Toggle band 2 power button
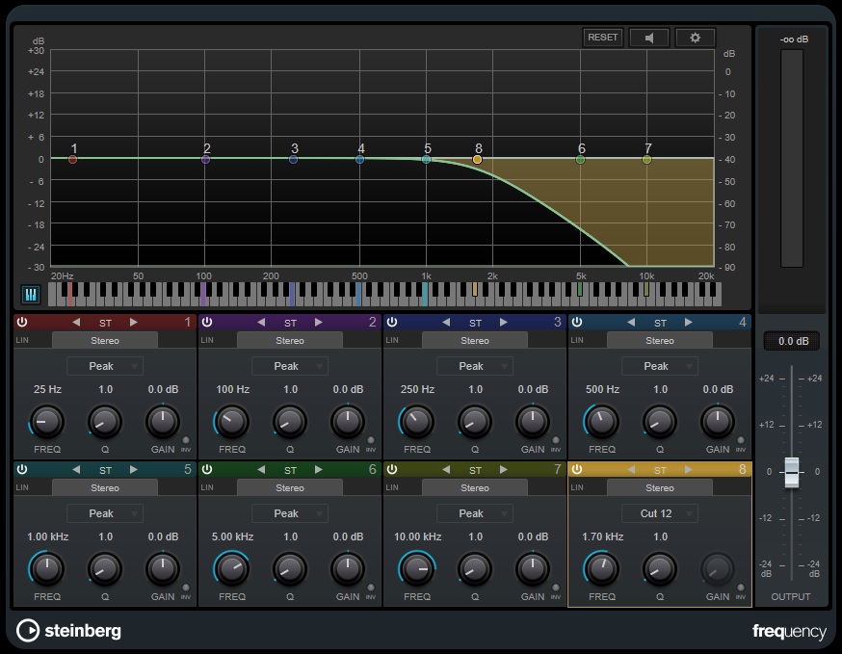The width and height of the screenshot is (842, 654). (x=207, y=322)
